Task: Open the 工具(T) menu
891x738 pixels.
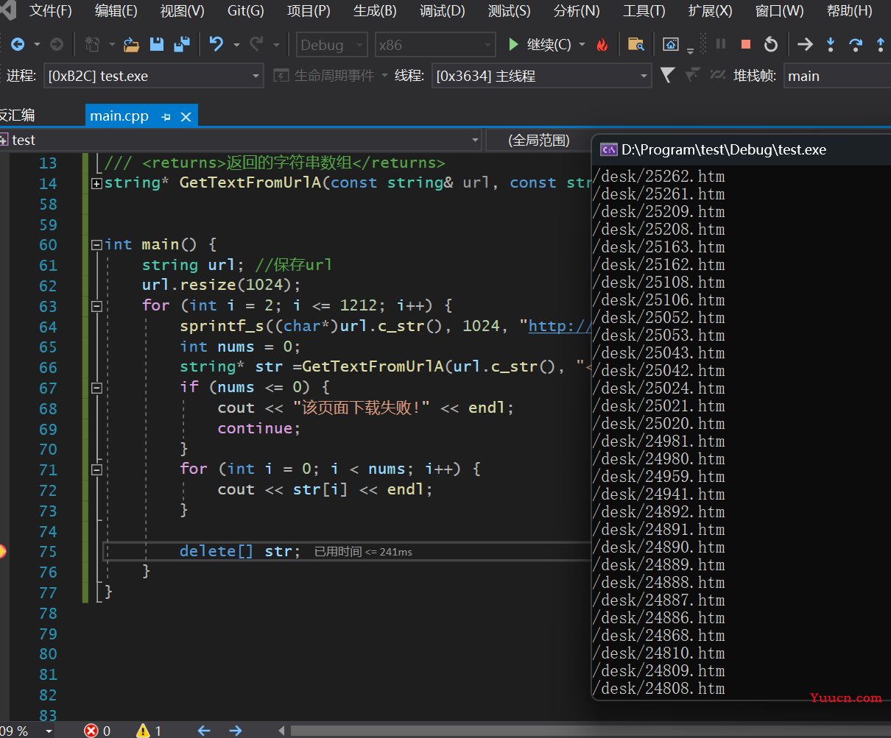Action: click(x=644, y=11)
